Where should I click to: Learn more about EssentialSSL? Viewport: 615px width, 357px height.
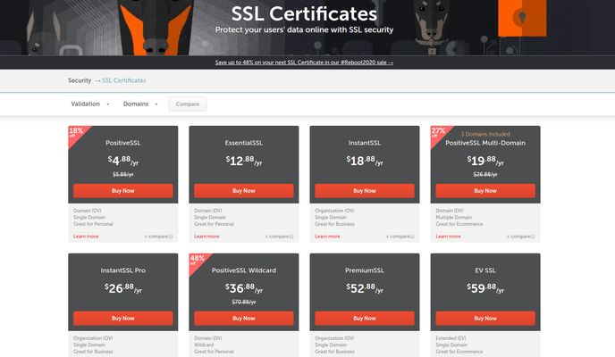tap(206, 237)
